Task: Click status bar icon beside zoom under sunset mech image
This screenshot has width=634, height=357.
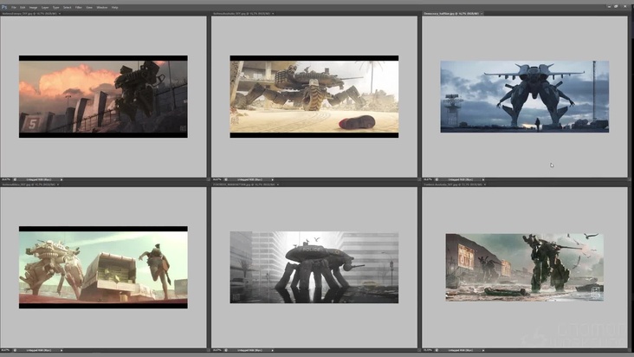Action: (x=15, y=179)
